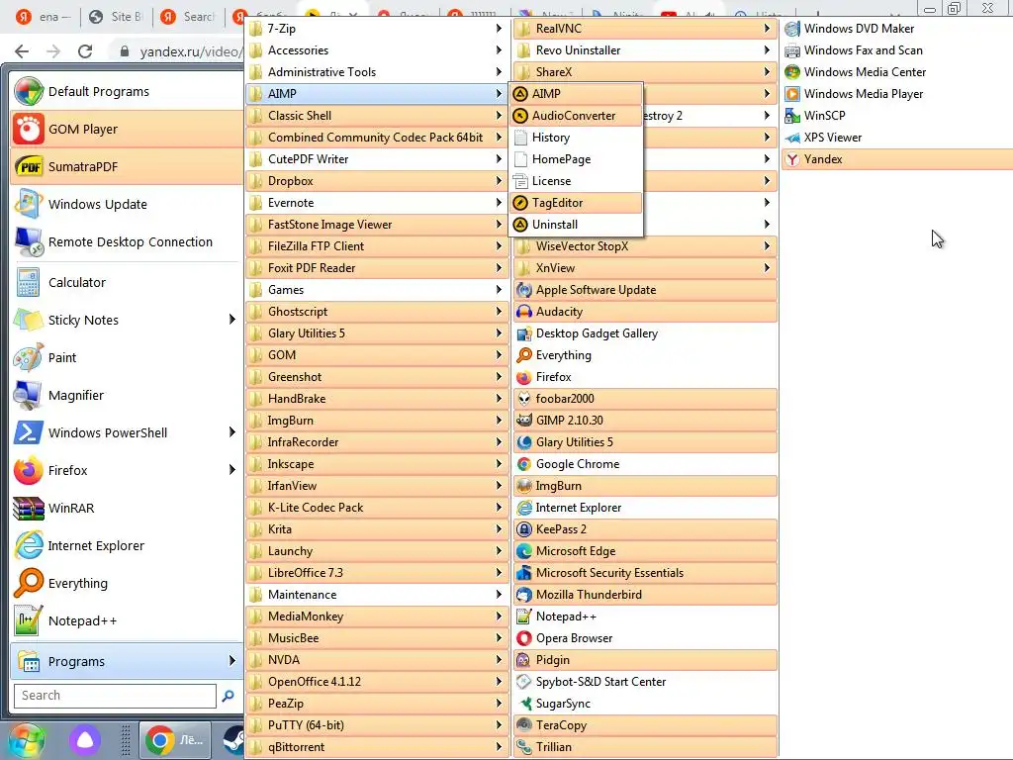Launch Windows Media Player
This screenshot has width=1013, height=760.
pos(896,94)
